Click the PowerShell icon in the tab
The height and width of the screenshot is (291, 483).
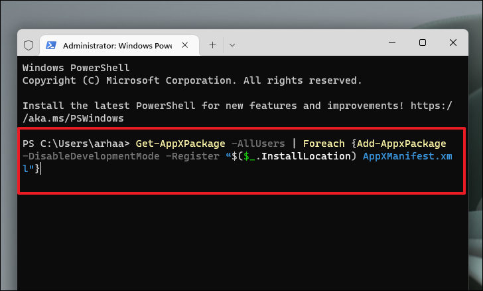51,45
